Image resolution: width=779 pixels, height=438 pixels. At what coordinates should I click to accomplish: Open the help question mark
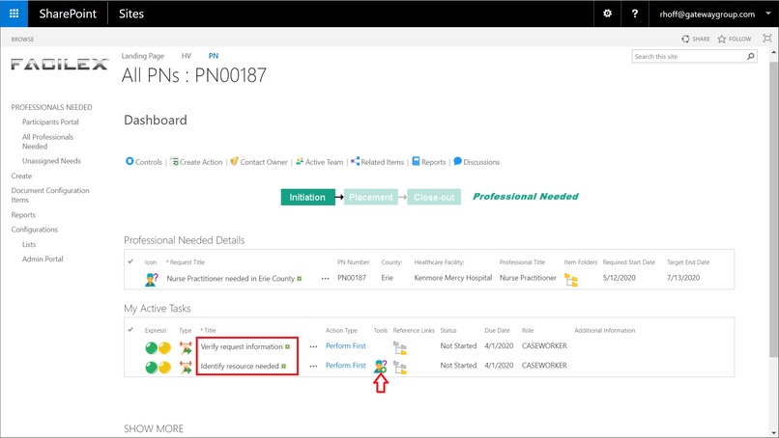tap(634, 14)
